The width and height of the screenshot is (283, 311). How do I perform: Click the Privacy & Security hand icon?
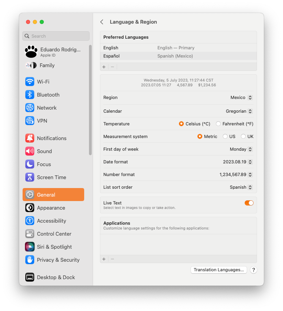[30, 260]
